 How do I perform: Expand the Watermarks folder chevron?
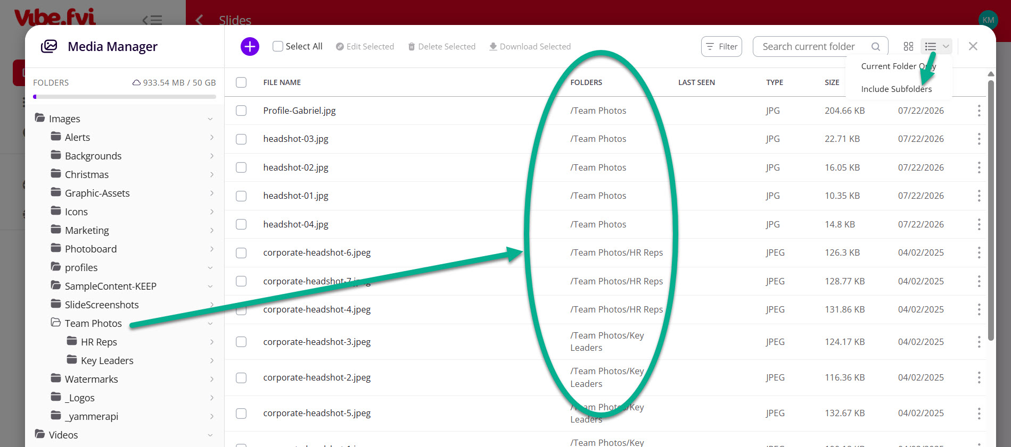(212, 379)
